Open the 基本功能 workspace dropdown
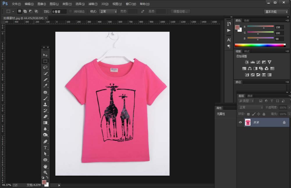 click(x=276, y=12)
